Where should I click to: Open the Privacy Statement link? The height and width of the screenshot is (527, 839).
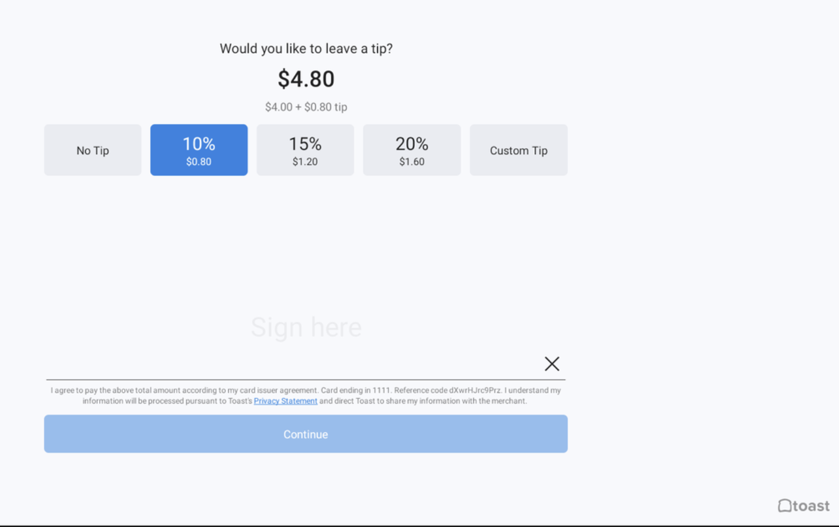285,401
